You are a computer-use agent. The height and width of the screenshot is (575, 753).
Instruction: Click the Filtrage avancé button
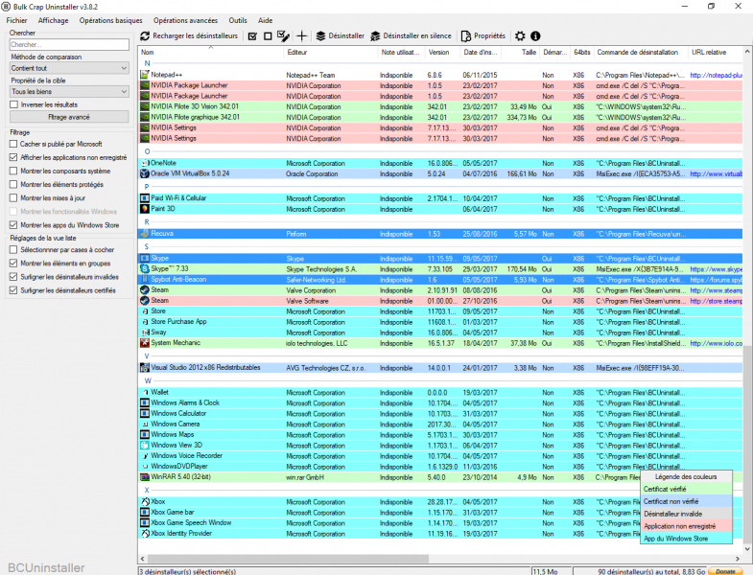pos(69,117)
